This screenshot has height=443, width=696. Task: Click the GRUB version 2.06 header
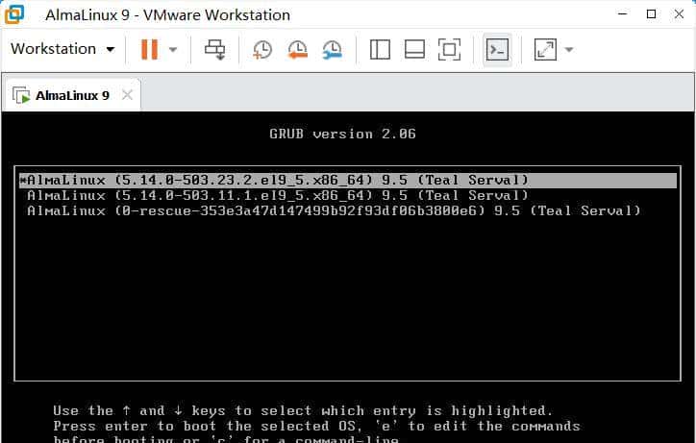pos(342,134)
